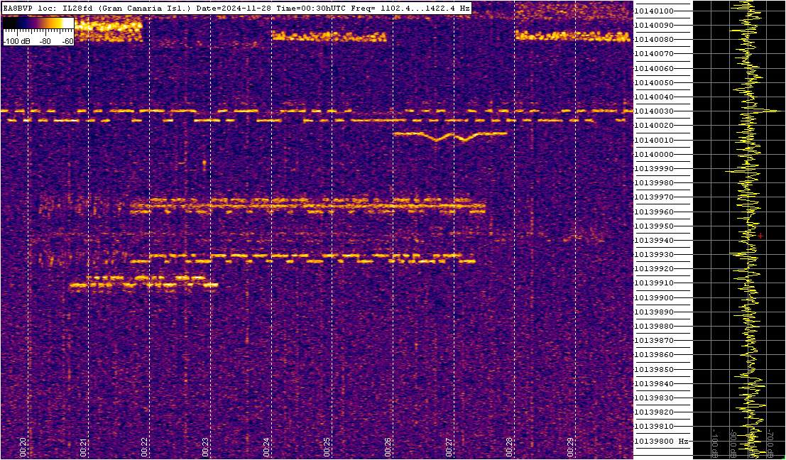The width and height of the screenshot is (786, 460).
Task: Click the 10139860 frequency label
Action: (x=654, y=355)
